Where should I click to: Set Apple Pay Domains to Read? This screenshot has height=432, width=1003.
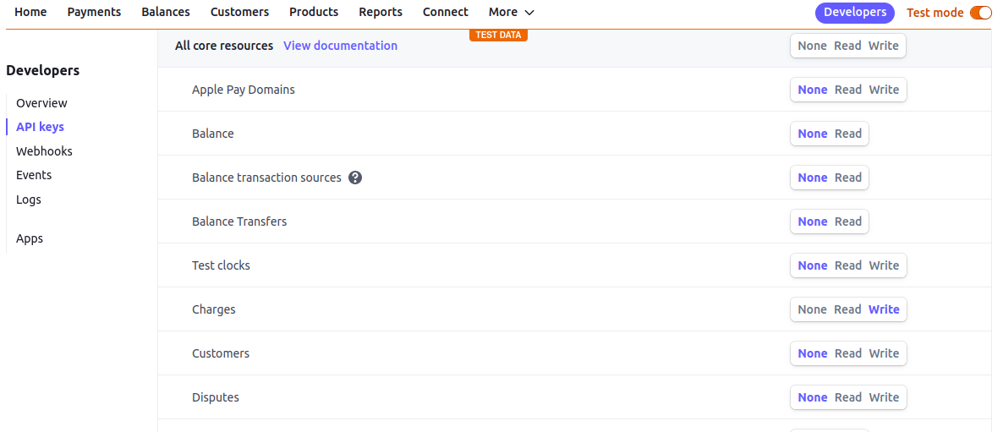click(x=848, y=90)
